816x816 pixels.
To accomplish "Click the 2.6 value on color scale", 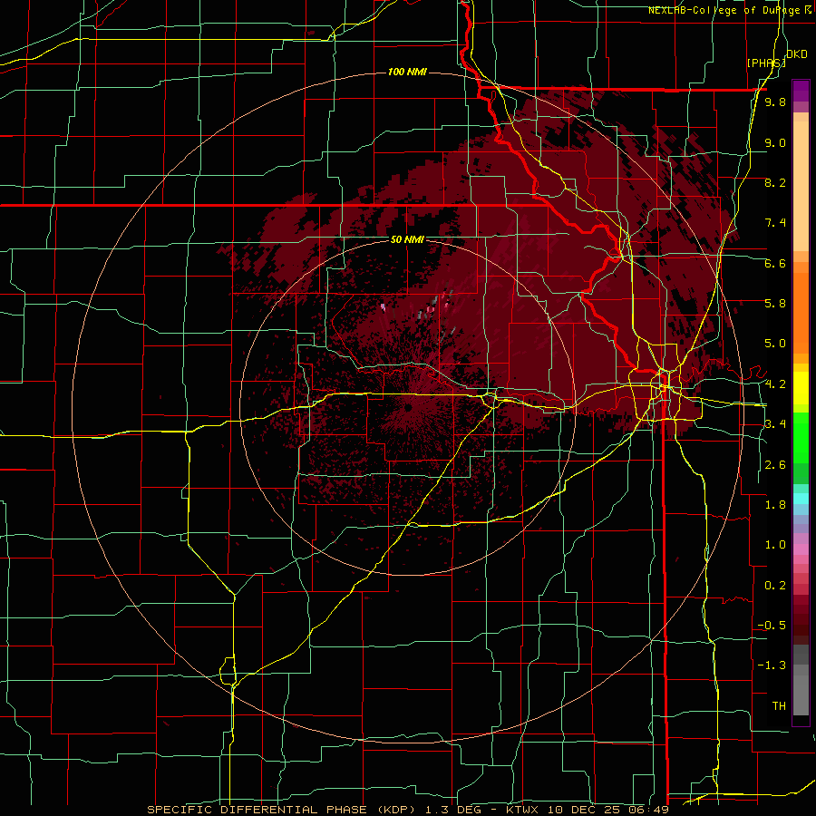I will point(775,464).
